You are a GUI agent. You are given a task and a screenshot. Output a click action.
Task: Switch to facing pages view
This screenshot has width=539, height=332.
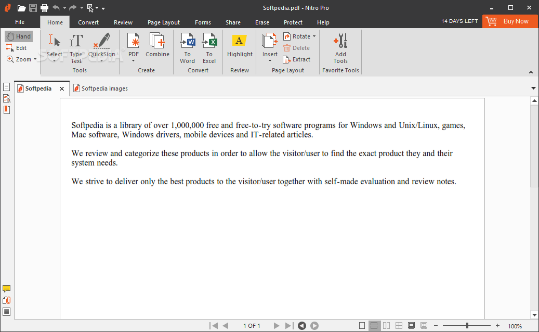[x=386, y=326]
